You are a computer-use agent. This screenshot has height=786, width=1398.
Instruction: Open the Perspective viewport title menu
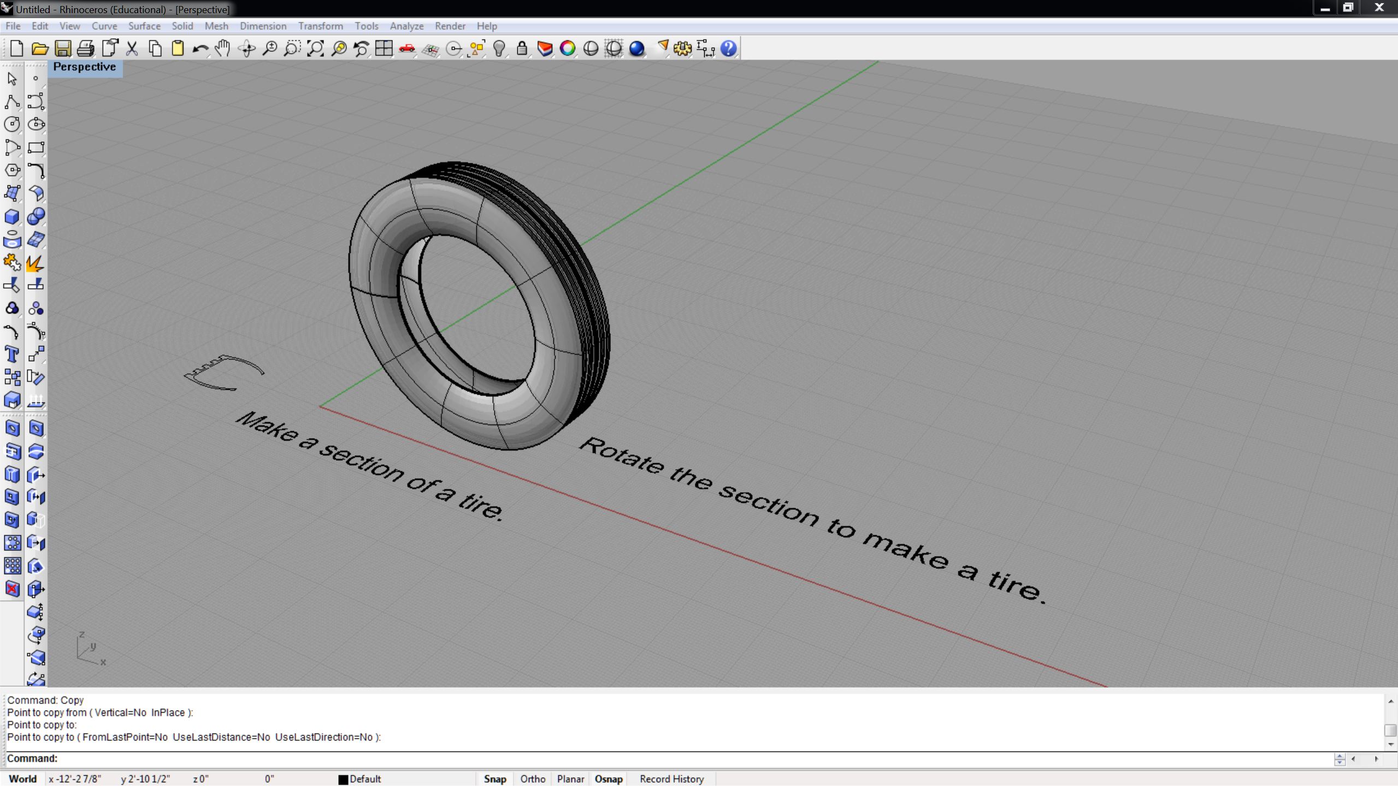tap(85, 67)
